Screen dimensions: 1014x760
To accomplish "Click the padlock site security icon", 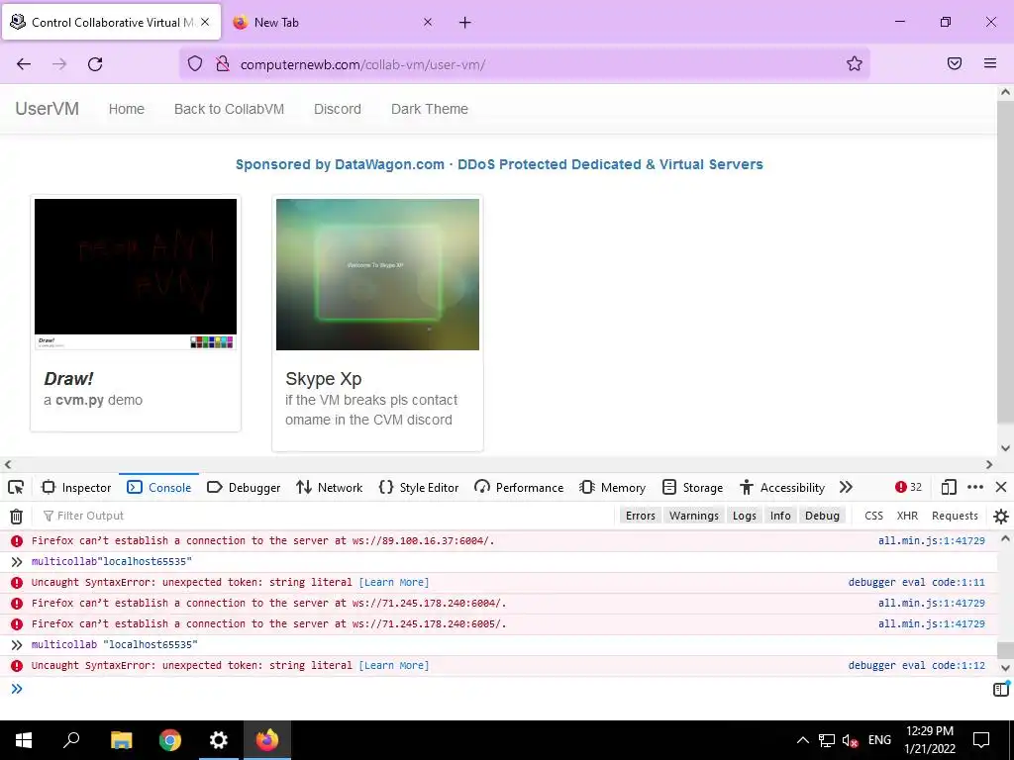I will (223, 63).
